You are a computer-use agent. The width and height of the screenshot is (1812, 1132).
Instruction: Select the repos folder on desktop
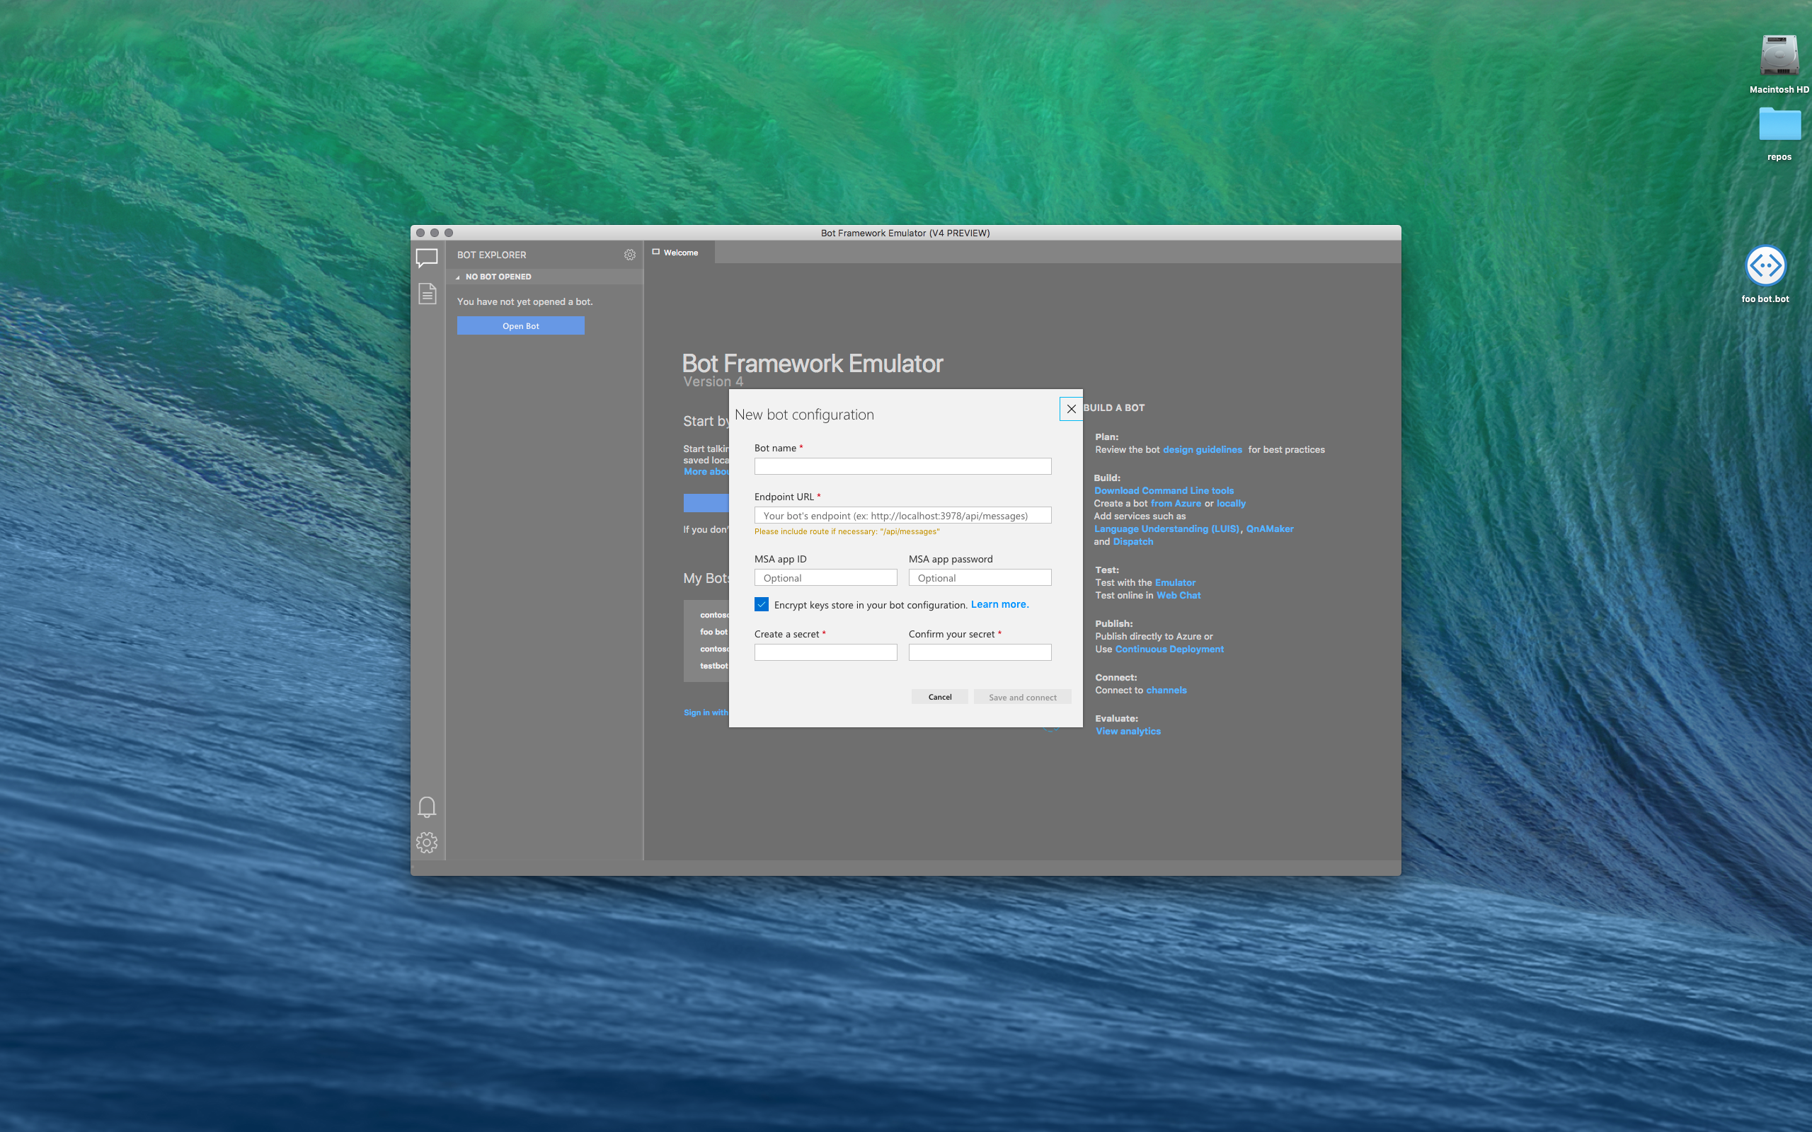(x=1779, y=133)
